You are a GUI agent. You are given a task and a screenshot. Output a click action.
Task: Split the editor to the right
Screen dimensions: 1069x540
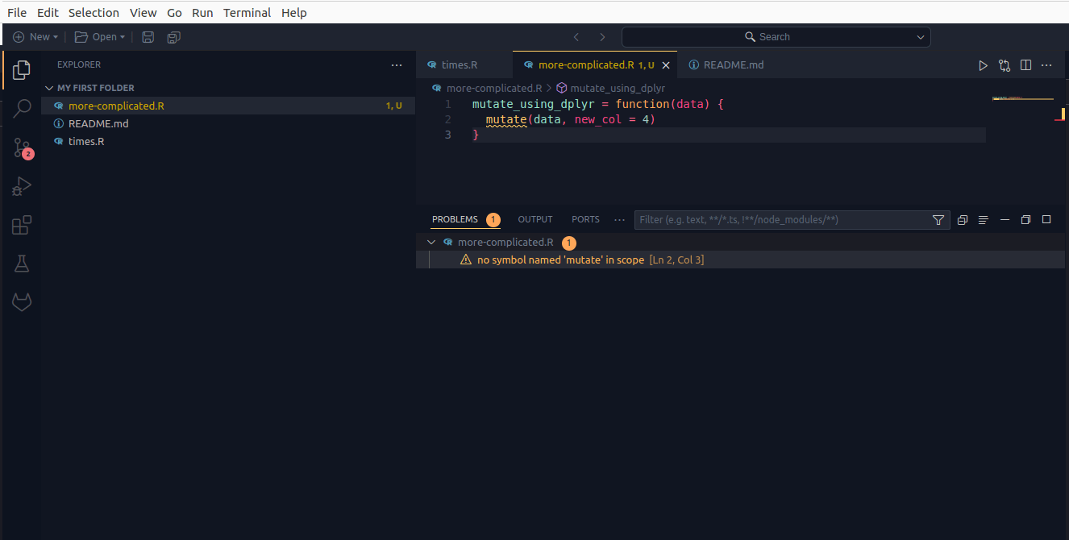coord(1025,65)
